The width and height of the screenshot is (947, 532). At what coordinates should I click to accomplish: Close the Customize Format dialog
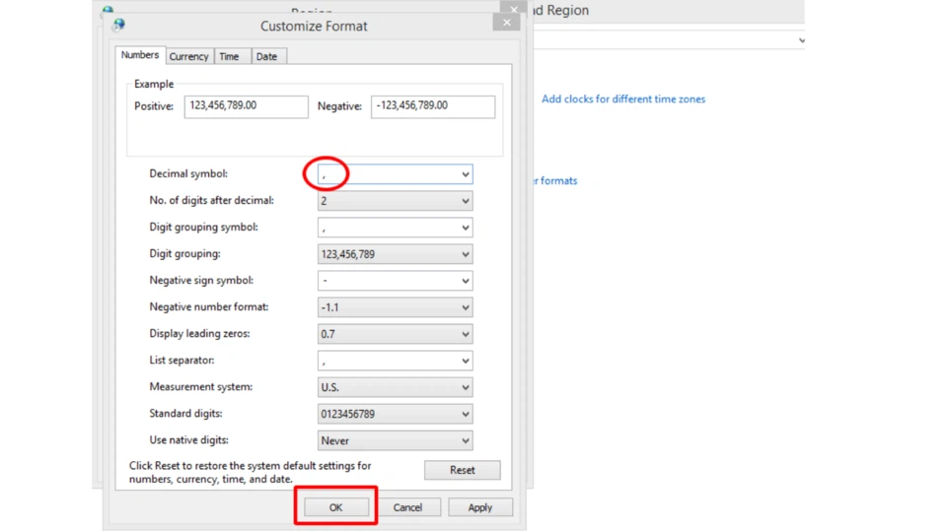point(506,23)
